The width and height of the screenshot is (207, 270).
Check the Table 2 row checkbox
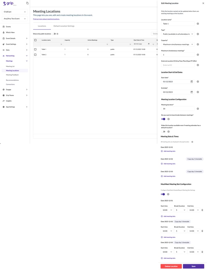coord(35,54)
